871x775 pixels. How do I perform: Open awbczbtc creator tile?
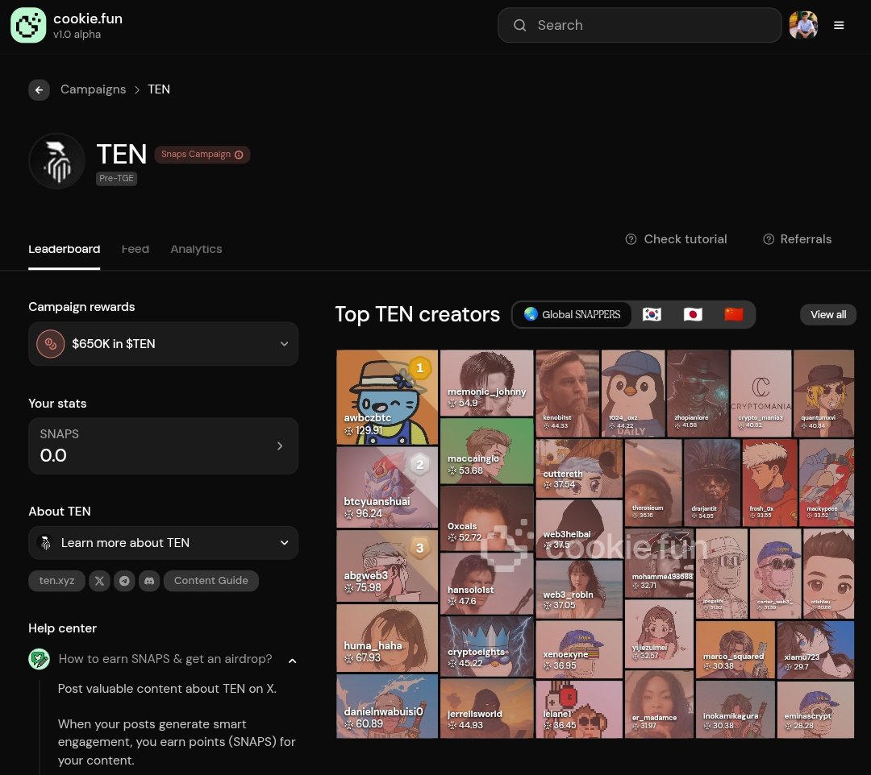coord(387,397)
